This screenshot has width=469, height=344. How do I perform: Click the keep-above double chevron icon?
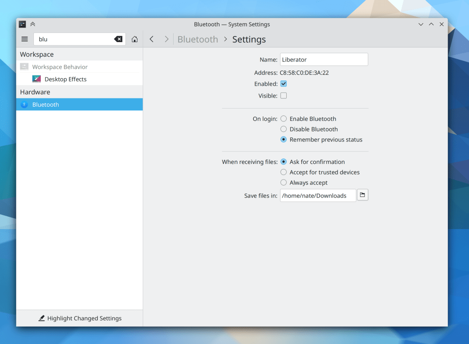pyautogui.click(x=33, y=24)
